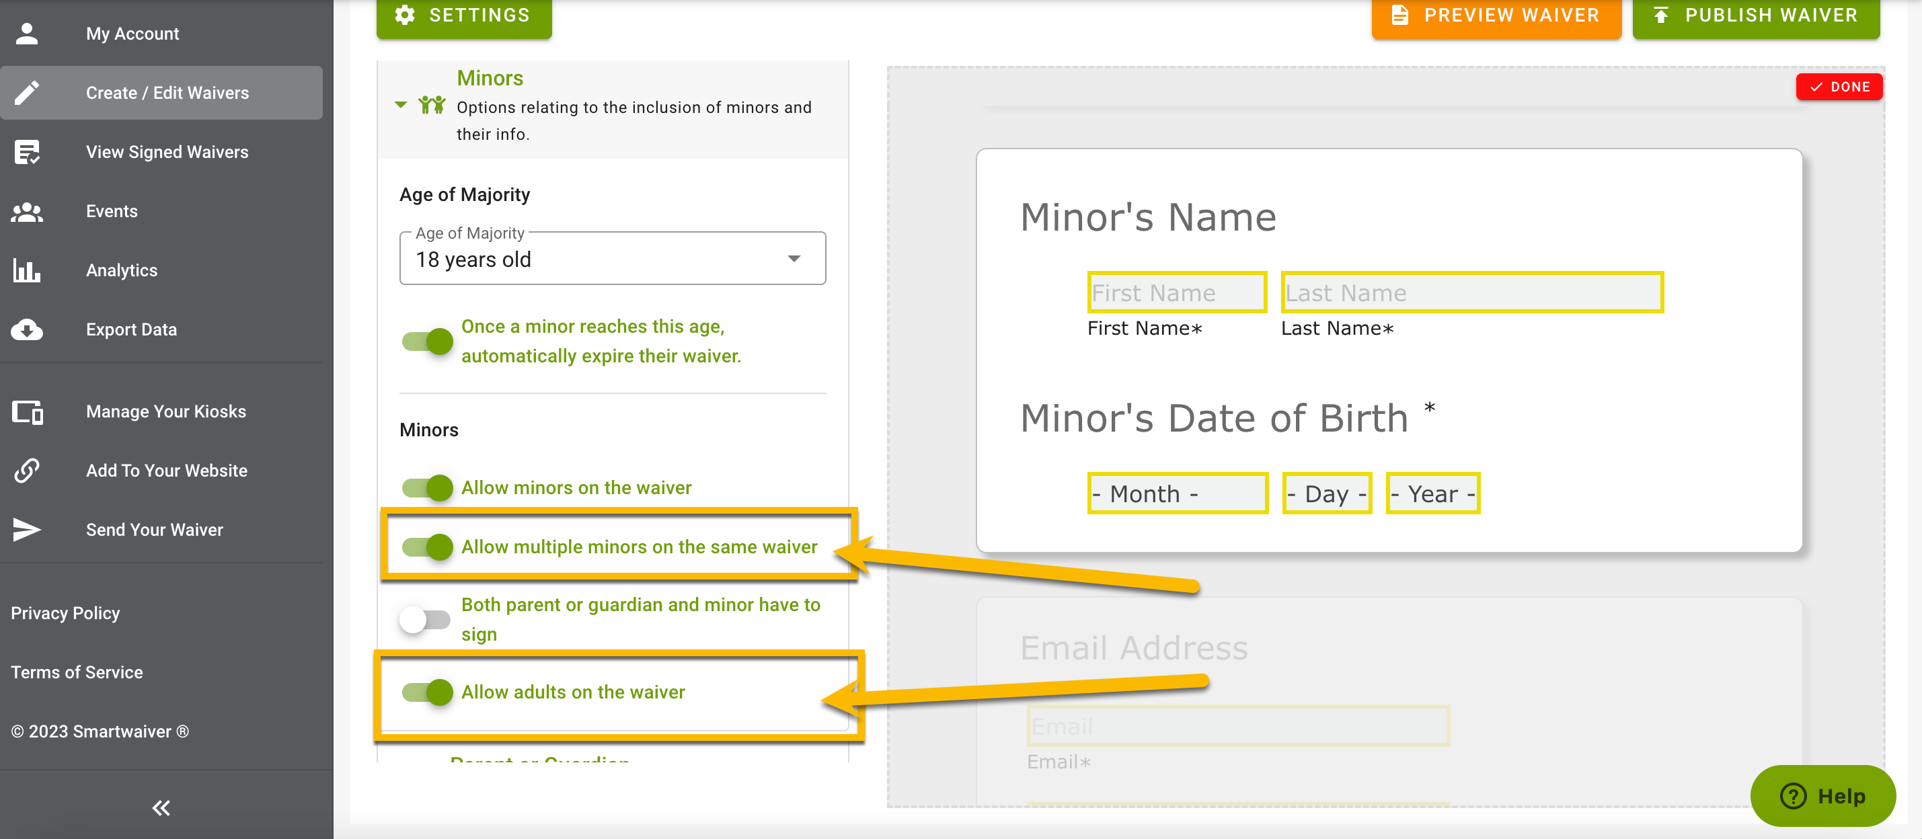This screenshot has width=1922, height=839.
Task: Open the Privacy Policy link
Action: (x=65, y=613)
